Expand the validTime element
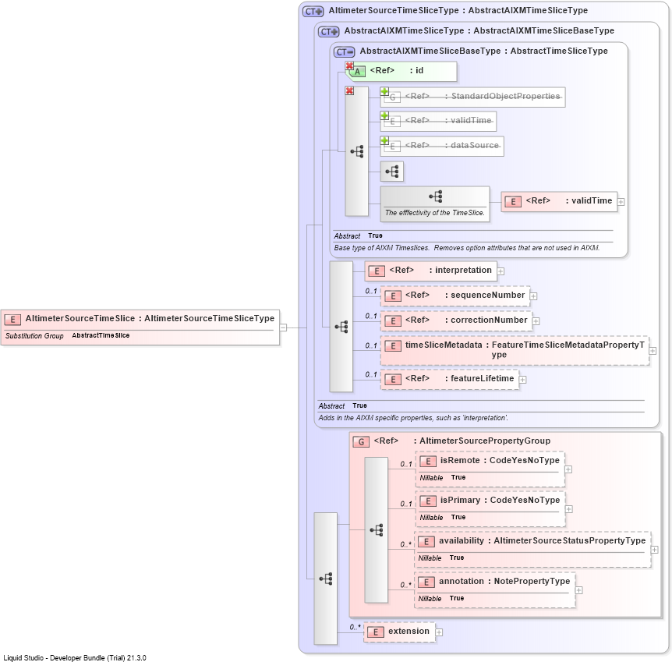 click(621, 201)
